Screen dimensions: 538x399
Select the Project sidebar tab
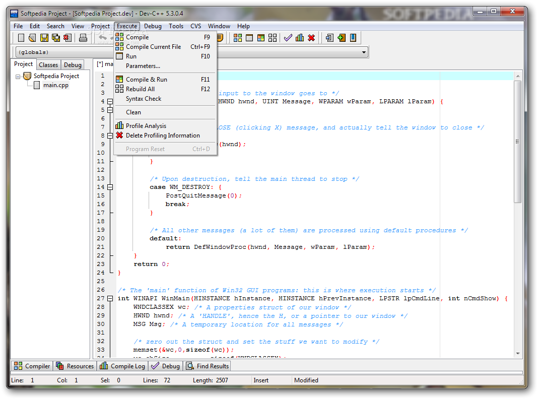point(23,64)
